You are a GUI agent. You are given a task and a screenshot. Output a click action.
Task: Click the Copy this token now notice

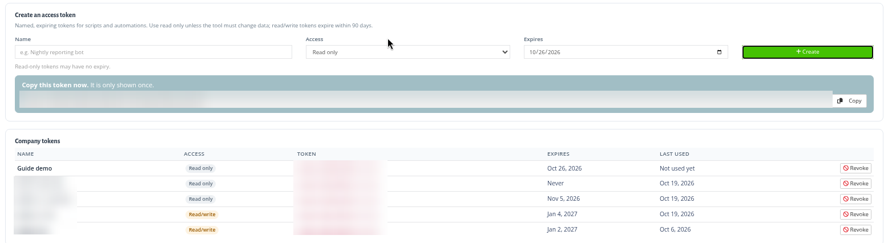tap(88, 85)
